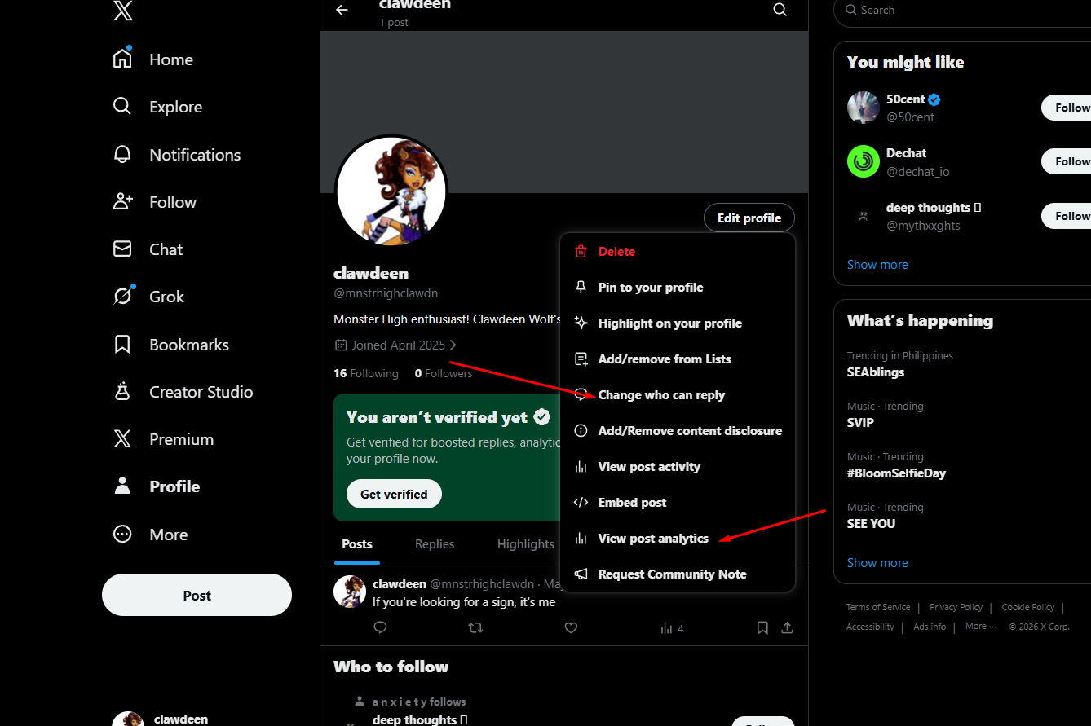1091x726 pixels.
Task: Choose Pin to your profile
Action: point(650,288)
